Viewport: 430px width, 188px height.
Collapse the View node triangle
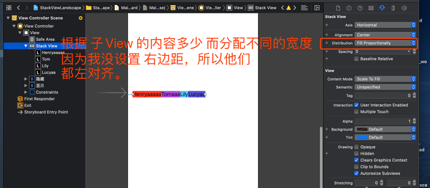click(20, 32)
